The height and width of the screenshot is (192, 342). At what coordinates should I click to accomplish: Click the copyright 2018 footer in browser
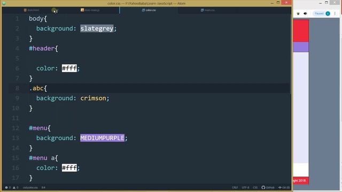pyautogui.click(x=301, y=181)
